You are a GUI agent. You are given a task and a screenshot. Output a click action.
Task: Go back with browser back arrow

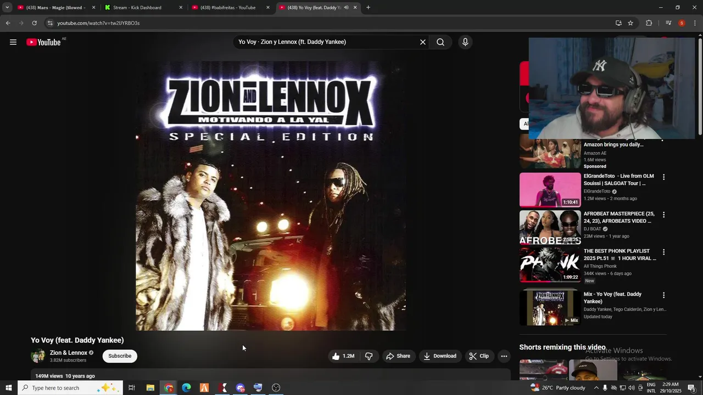click(x=8, y=23)
